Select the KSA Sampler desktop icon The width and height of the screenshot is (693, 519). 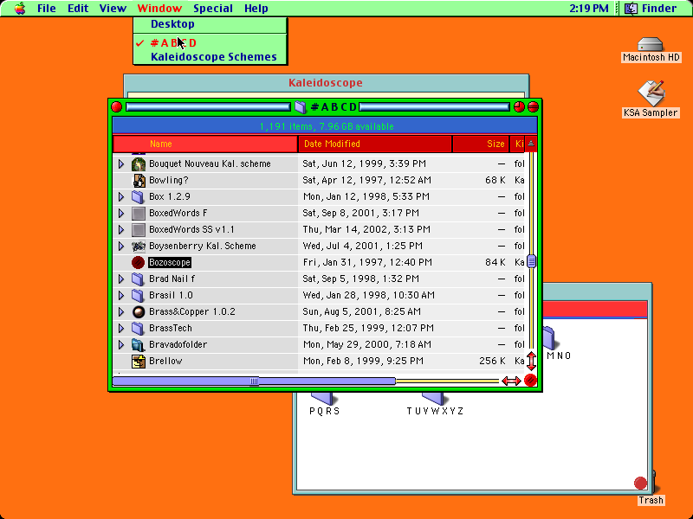pos(651,93)
